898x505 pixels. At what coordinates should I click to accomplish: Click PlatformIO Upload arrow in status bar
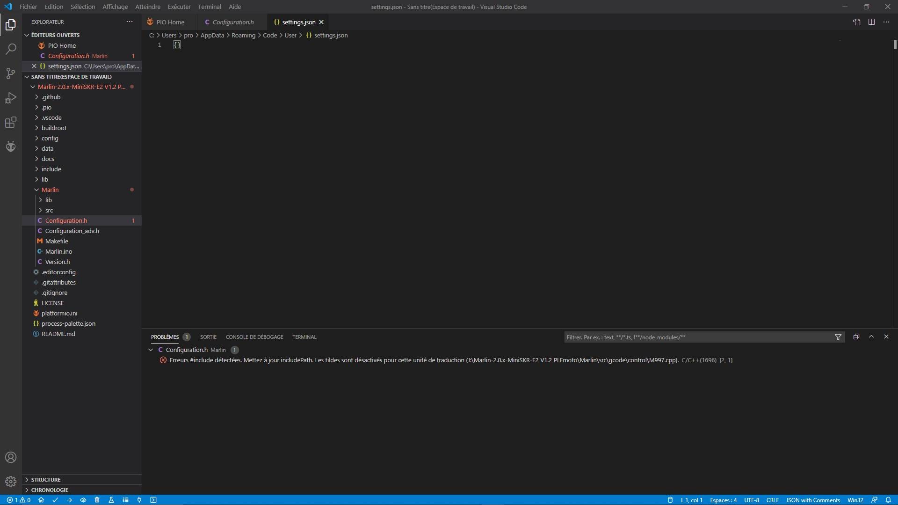69,500
